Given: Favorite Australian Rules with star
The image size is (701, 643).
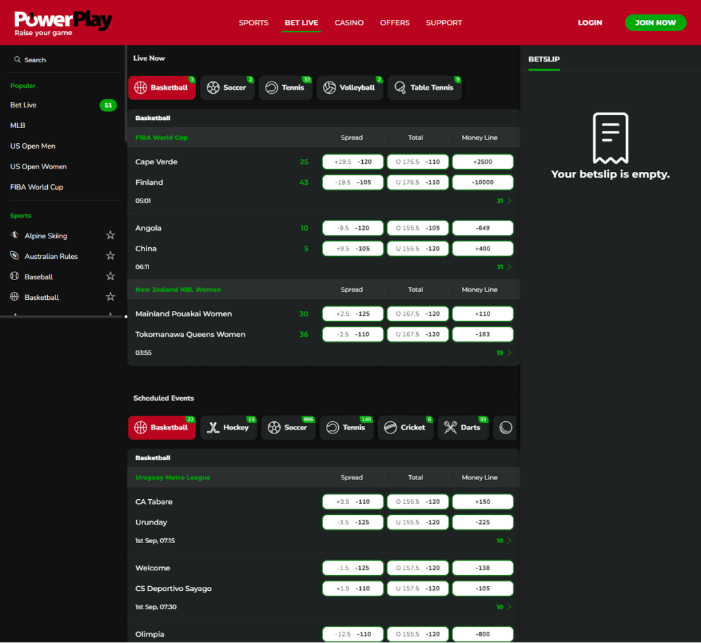Looking at the screenshot, I should 110,256.
